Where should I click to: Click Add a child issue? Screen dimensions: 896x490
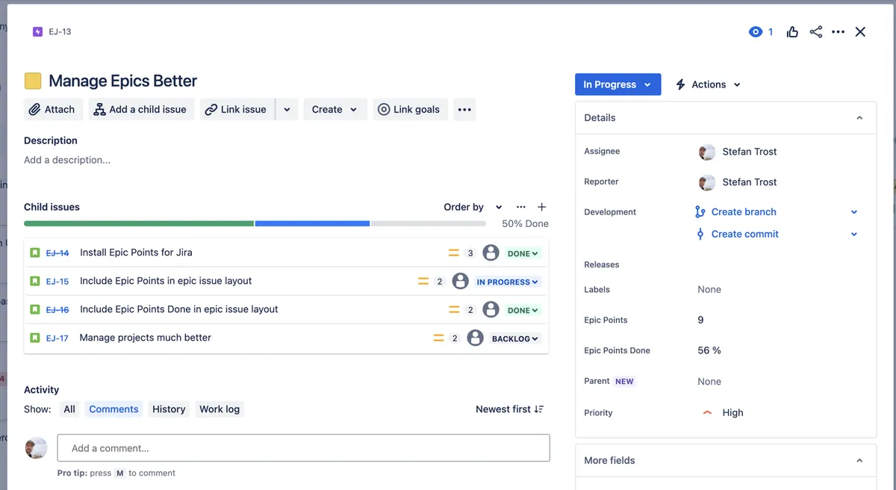pyautogui.click(x=142, y=109)
